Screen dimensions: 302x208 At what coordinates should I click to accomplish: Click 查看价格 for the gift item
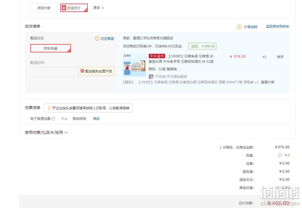267,82
